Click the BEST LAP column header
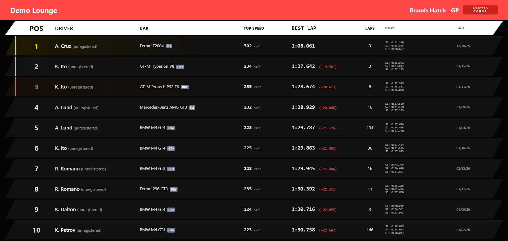Viewport: 508px width, 241px height. coord(304,28)
